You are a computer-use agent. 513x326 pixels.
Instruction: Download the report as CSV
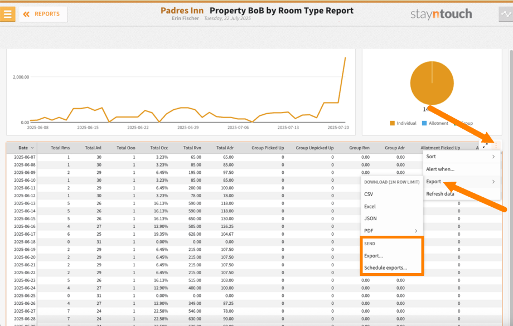(x=391, y=194)
